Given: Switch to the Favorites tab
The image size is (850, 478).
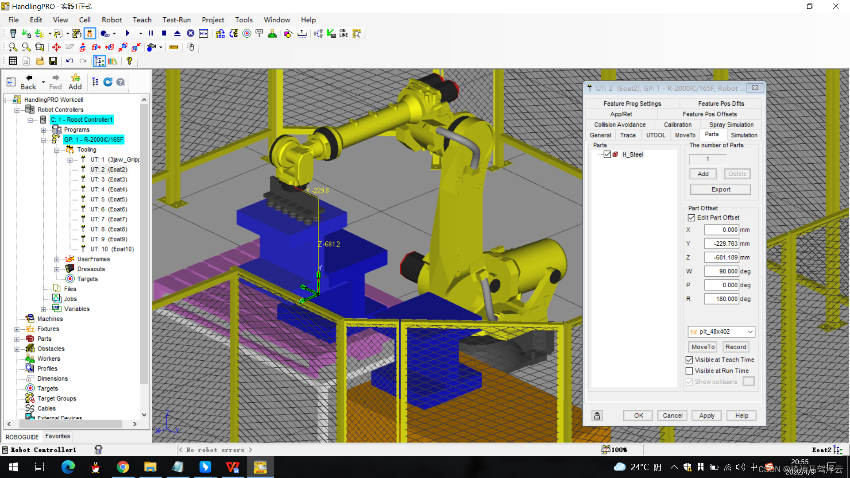Looking at the screenshot, I should [x=58, y=436].
